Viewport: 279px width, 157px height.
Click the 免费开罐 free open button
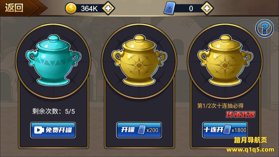pyautogui.click(x=53, y=130)
